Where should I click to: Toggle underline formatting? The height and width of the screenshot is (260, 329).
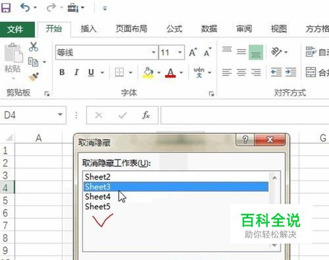[91, 72]
